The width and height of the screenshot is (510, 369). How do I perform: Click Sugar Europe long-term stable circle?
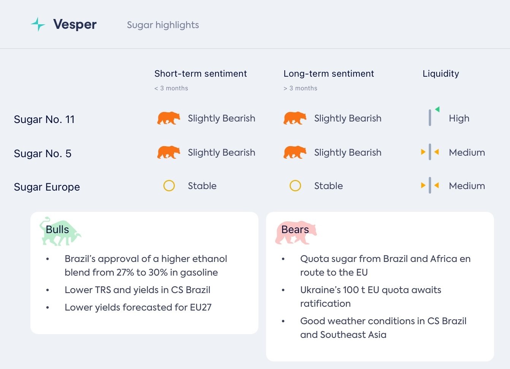coord(295,186)
